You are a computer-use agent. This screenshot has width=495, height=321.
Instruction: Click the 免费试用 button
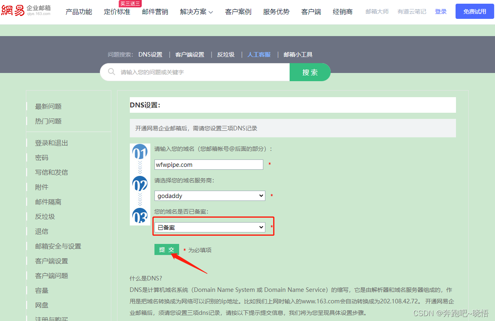[475, 11]
